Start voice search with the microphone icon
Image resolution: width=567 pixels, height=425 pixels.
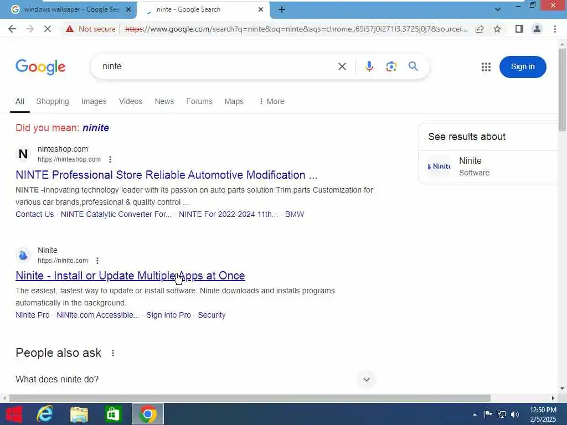(x=369, y=66)
